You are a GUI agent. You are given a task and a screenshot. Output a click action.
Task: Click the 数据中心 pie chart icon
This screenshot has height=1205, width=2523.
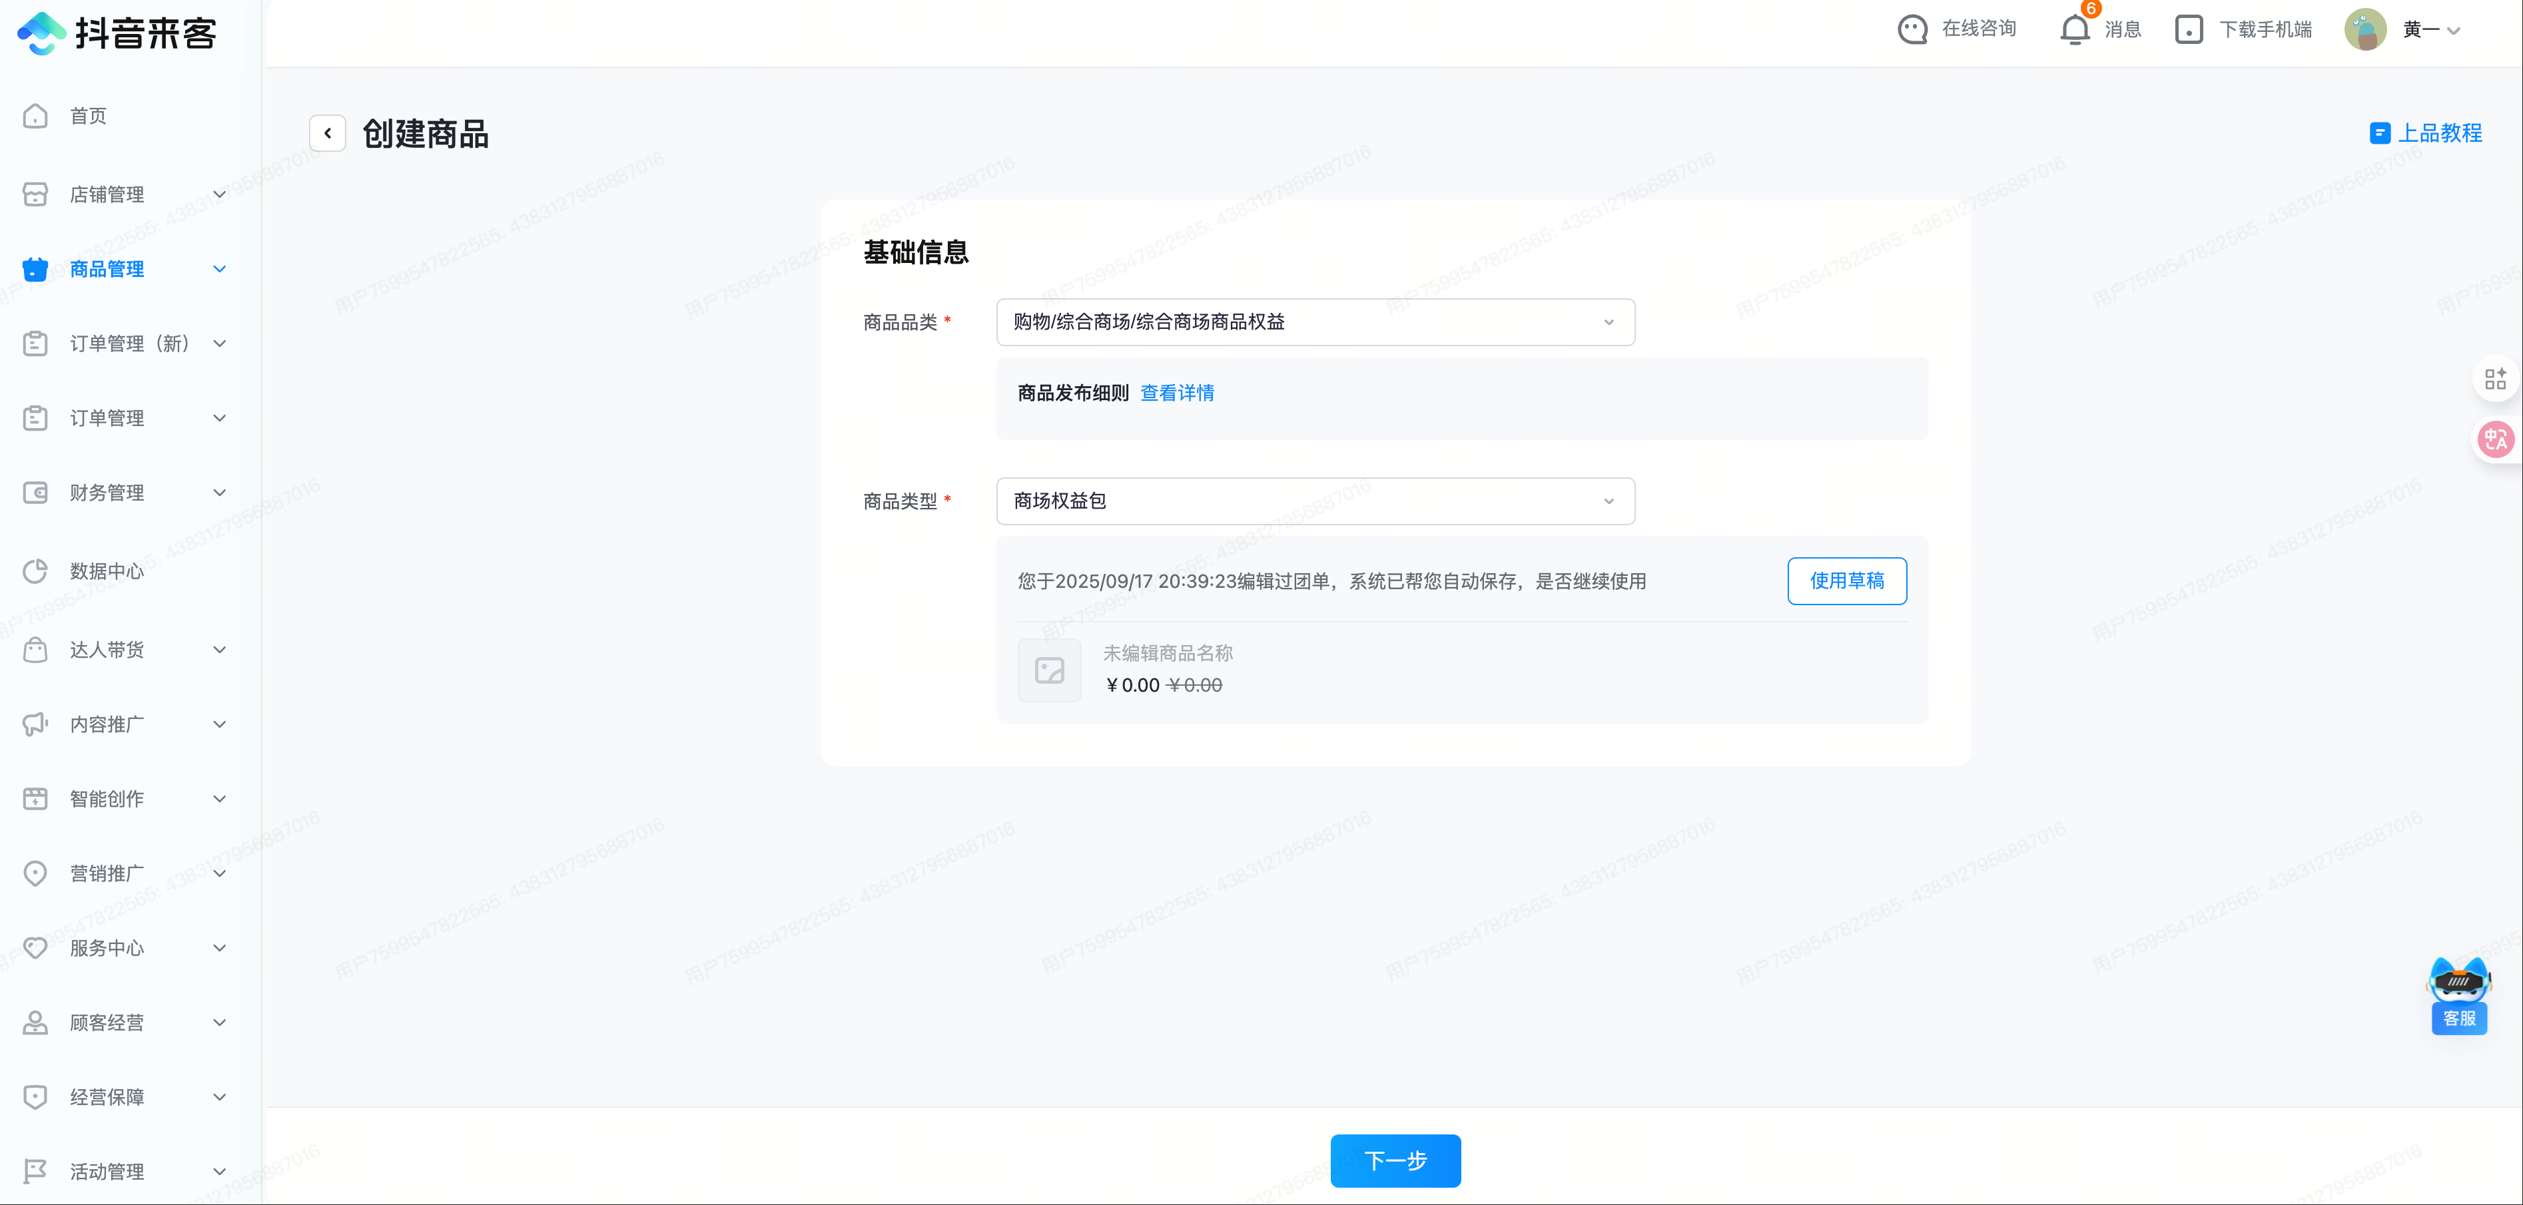[x=35, y=571]
